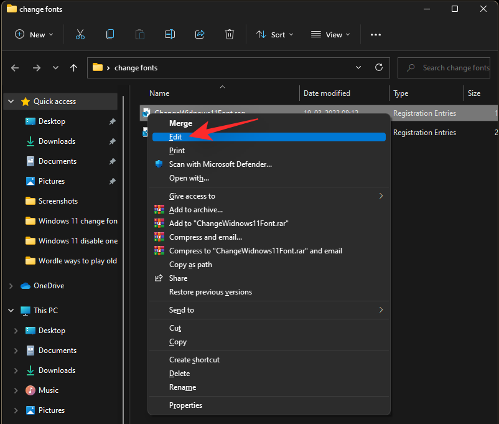Click the Share icon in the toolbar
The width and height of the screenshot is (499, 424).
(200, 34)
